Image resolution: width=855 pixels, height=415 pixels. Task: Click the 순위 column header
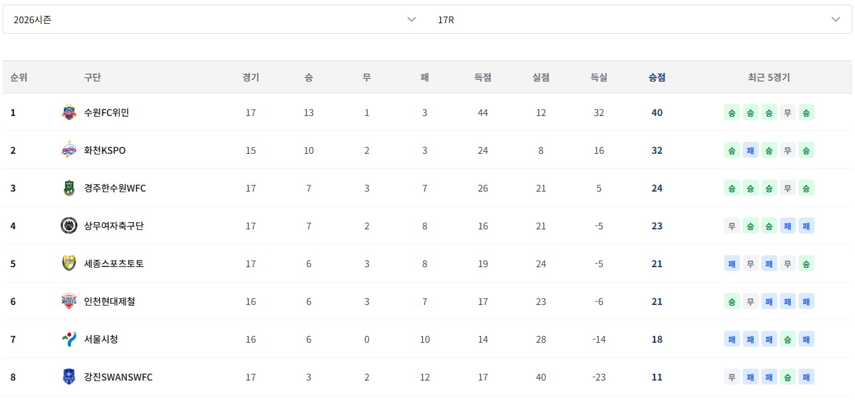(x=19, y=78)
